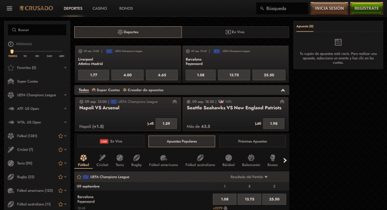Select the Boxeo sport icon
The image size is (387, 210).
point(273,161)
